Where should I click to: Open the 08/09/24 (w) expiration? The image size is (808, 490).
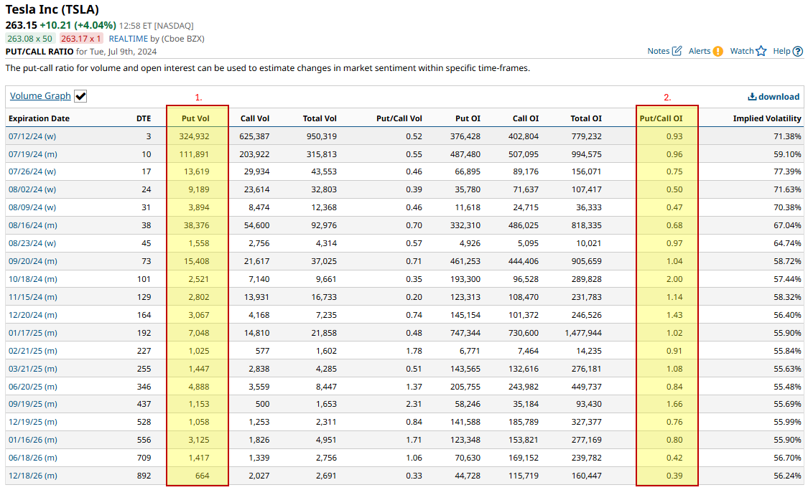32,207
